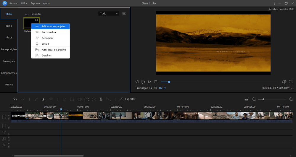Click the Zoom/Freeze frame icon next to Crop
The image size is (296, 157).
pos(72,99)
